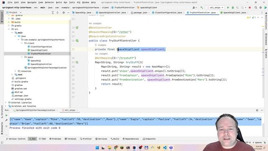This screenshot has width=268, height=151.
Task: Open the Endpoints tool window
Action: [x=149, y=139]
